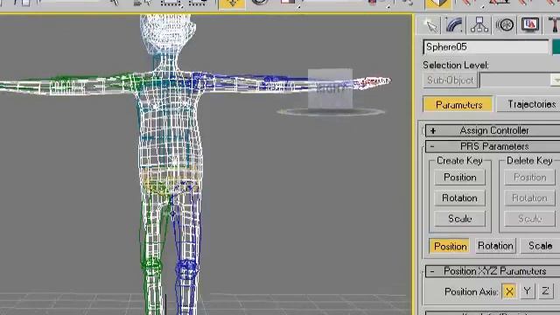Click Delete Key Scale button

pyautogui.click(x=529, y=219)
